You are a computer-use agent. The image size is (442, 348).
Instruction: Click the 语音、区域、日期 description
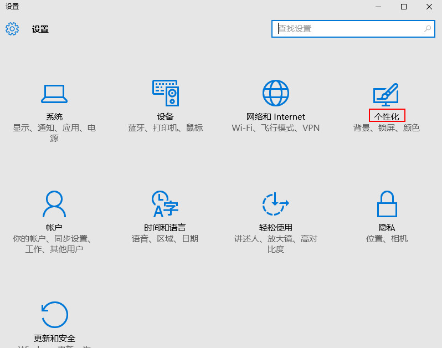pos(165,239)
